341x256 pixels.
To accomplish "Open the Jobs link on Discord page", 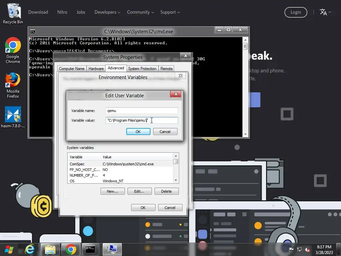I will (x=81, y=12).
